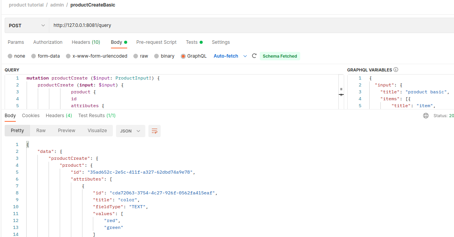This screenshot has height=237, width=454.
Task: Click the query editor vertical scrollbar
Action: click(x=341, y=91)
